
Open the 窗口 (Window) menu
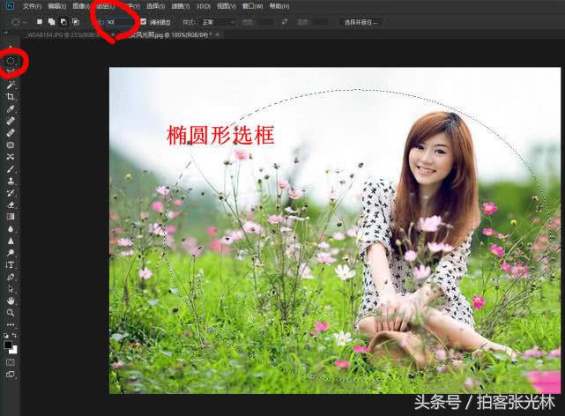pyautogui.click(x=252, y=6)
